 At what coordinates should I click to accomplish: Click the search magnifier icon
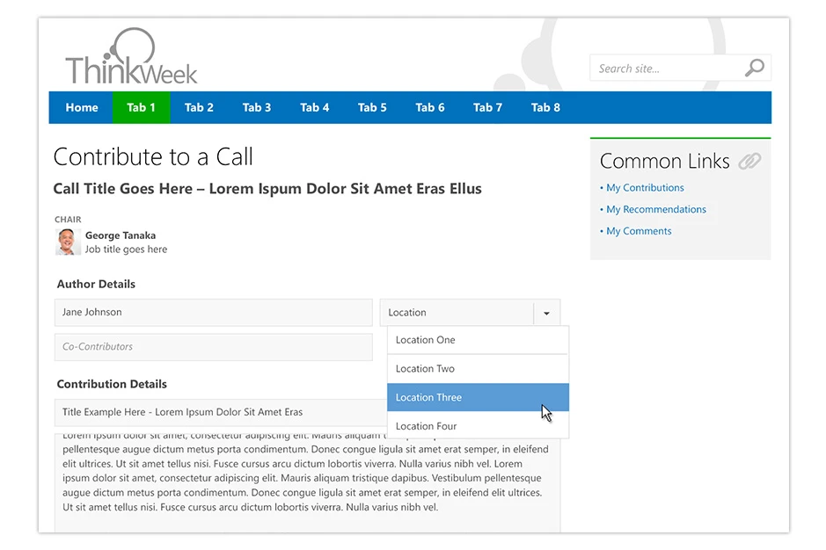pyautogui.click(x=754, y=69)
